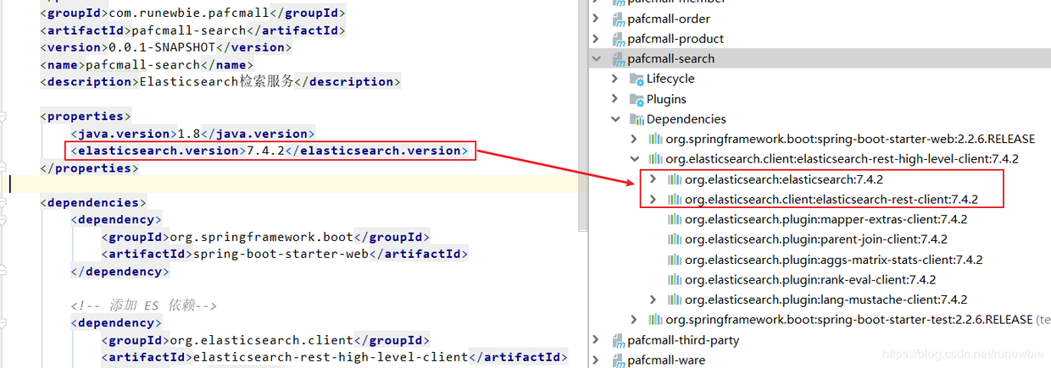Click the elasticsearch.version property line in the editor

coord(270,151)
